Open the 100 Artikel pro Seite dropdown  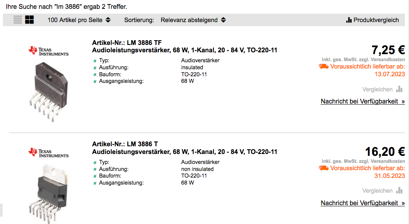79,20
